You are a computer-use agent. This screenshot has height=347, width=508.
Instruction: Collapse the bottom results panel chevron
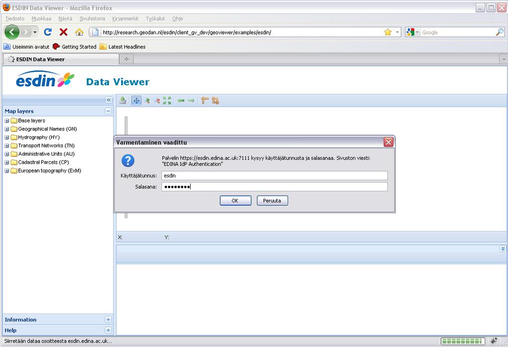tap(503, 248)
